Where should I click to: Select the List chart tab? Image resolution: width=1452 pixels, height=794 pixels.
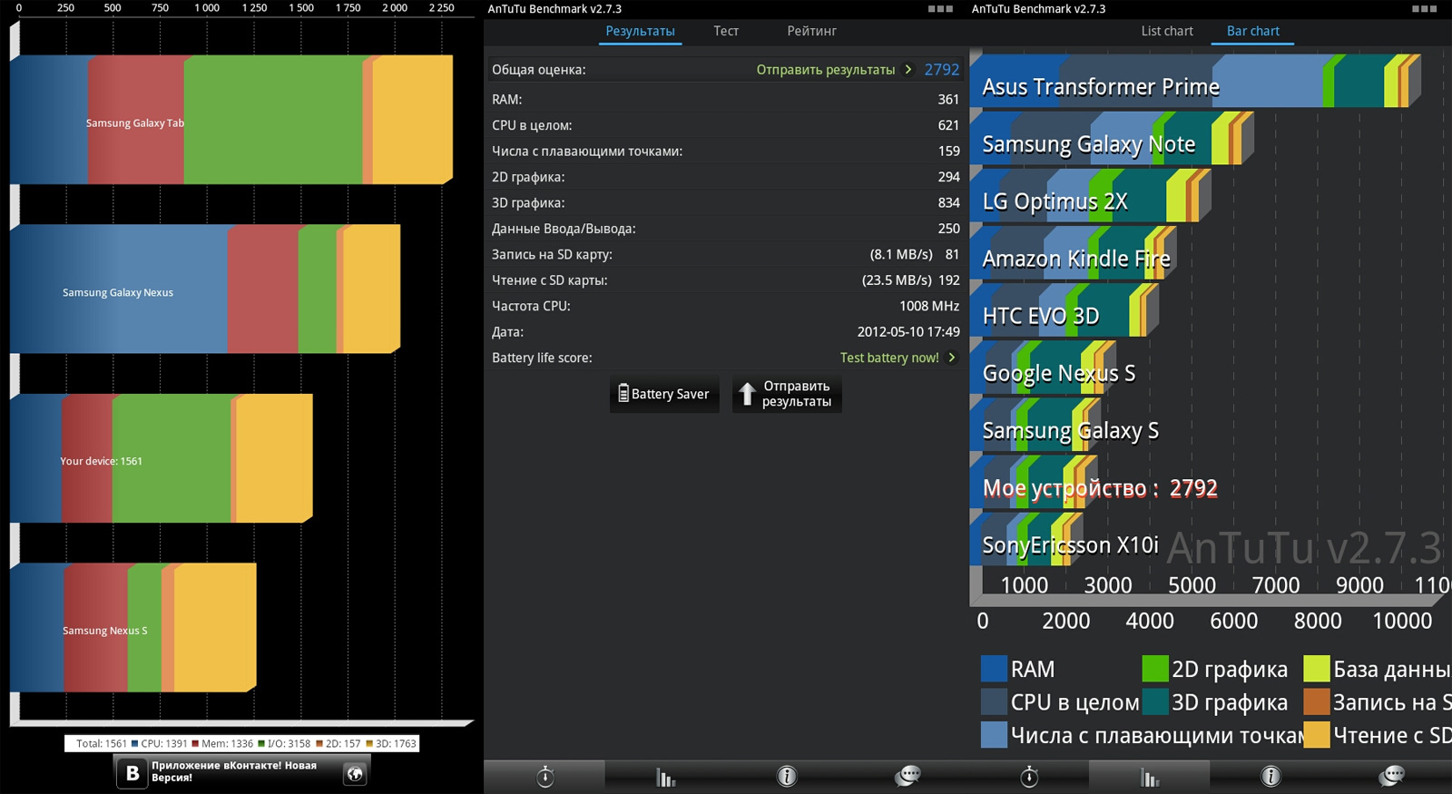coord(1166,31)
